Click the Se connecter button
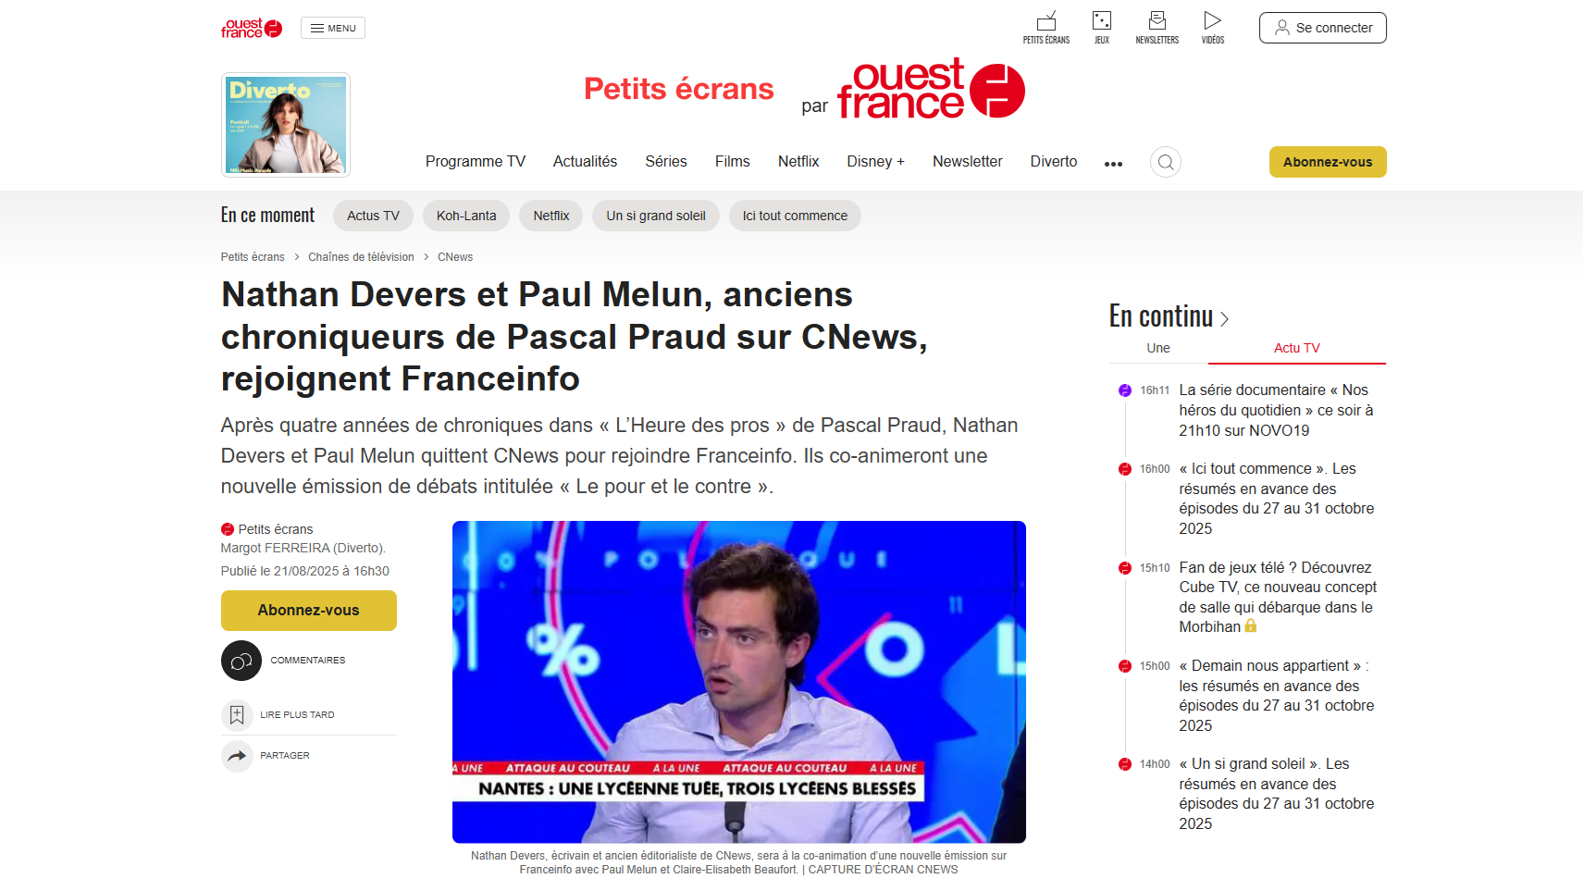This screenshot has width=1583, height=891. coord(1323,28)
